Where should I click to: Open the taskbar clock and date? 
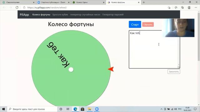187,109
